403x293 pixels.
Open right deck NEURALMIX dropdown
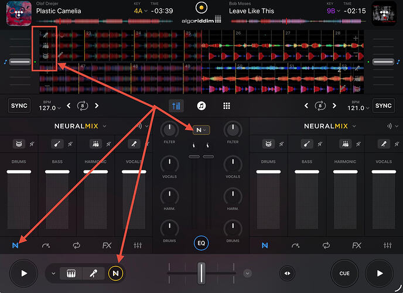(330, 126)
